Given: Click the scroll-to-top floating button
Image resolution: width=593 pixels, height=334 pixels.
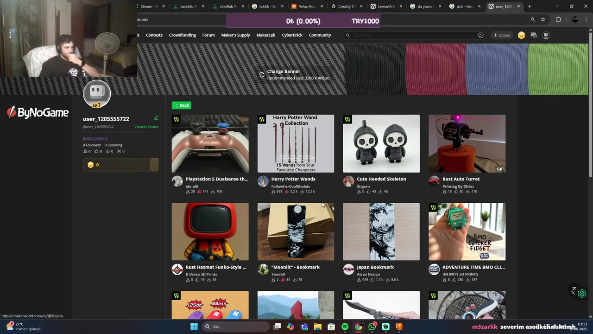Looking at the screenshot, I should [574, 290].
